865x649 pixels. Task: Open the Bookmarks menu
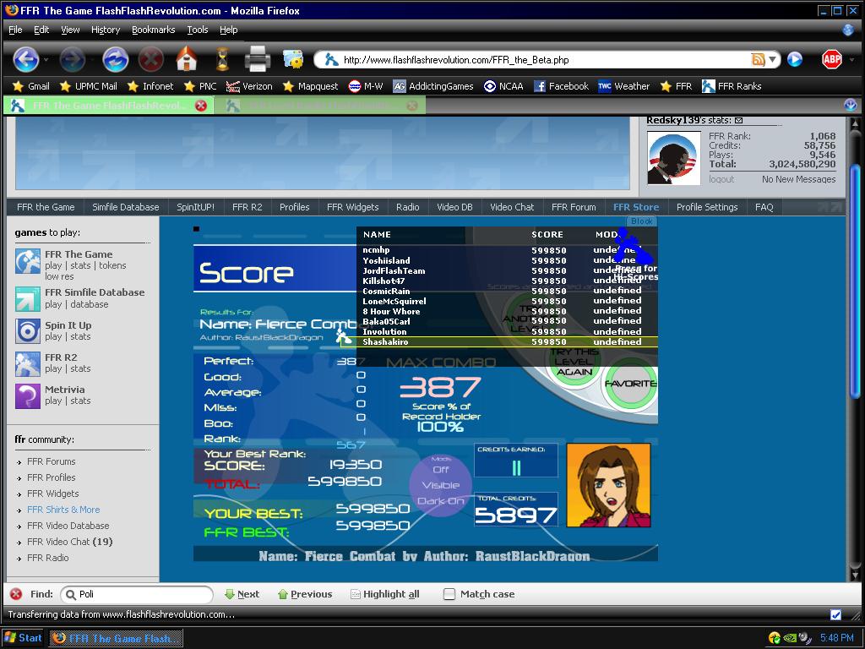coord(154,30)
